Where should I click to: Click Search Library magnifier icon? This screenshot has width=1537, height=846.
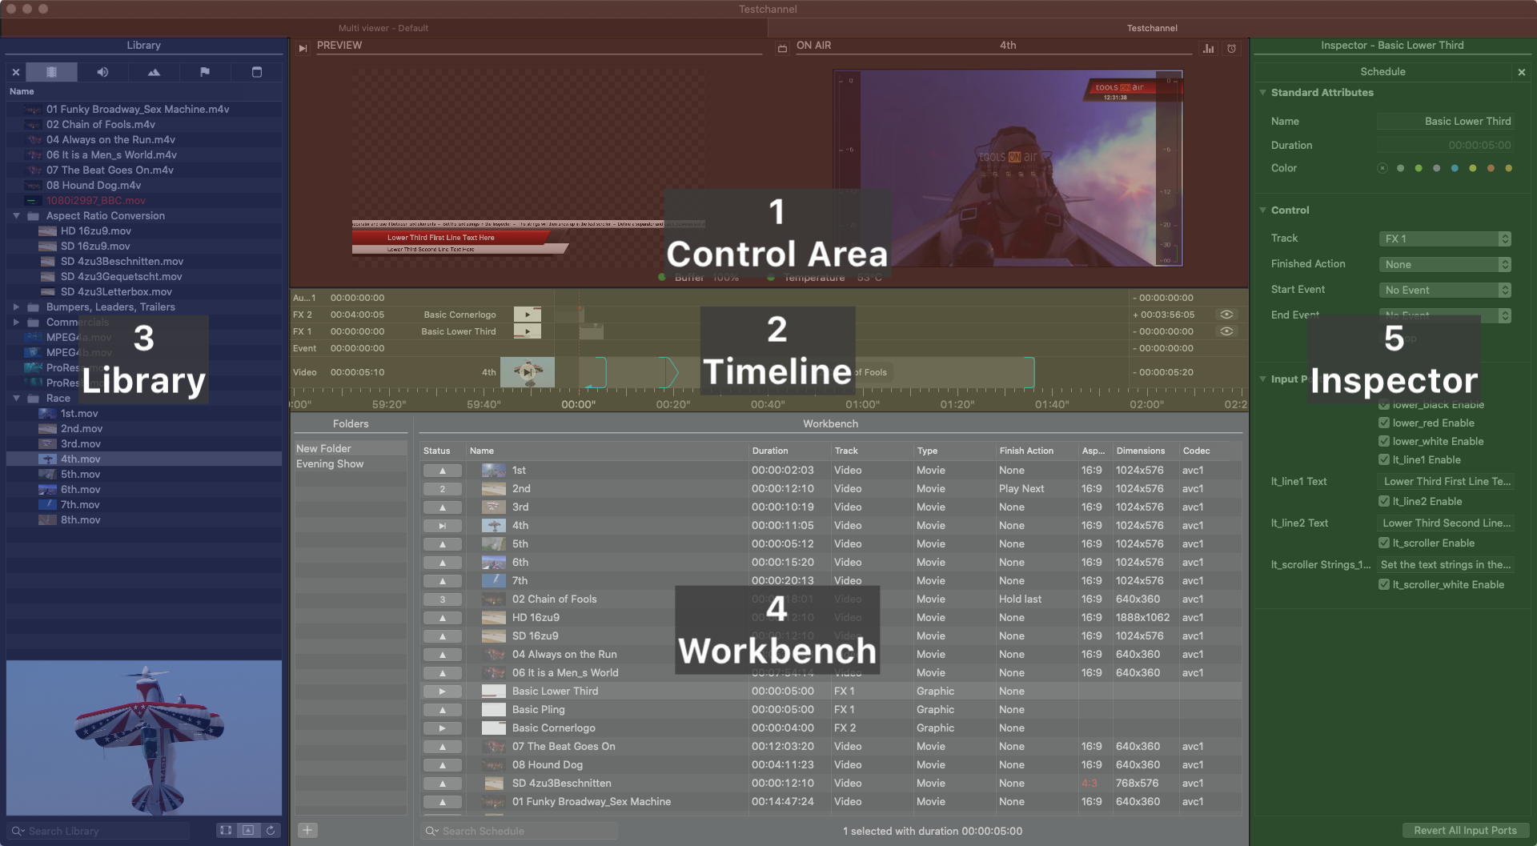[x=18, y=831]
